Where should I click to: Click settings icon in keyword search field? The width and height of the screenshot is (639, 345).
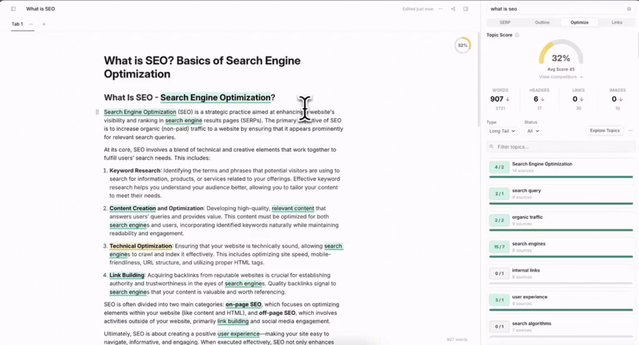coord(628,9)
